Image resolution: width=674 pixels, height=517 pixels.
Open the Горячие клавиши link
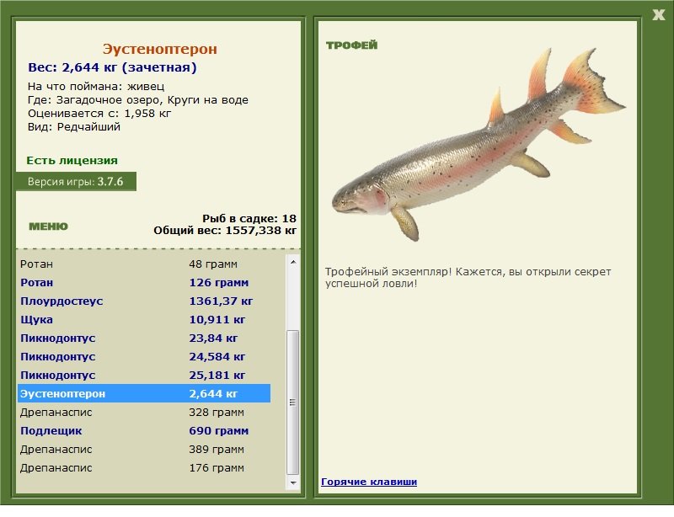pyautogui.click(x=369, y=482)
